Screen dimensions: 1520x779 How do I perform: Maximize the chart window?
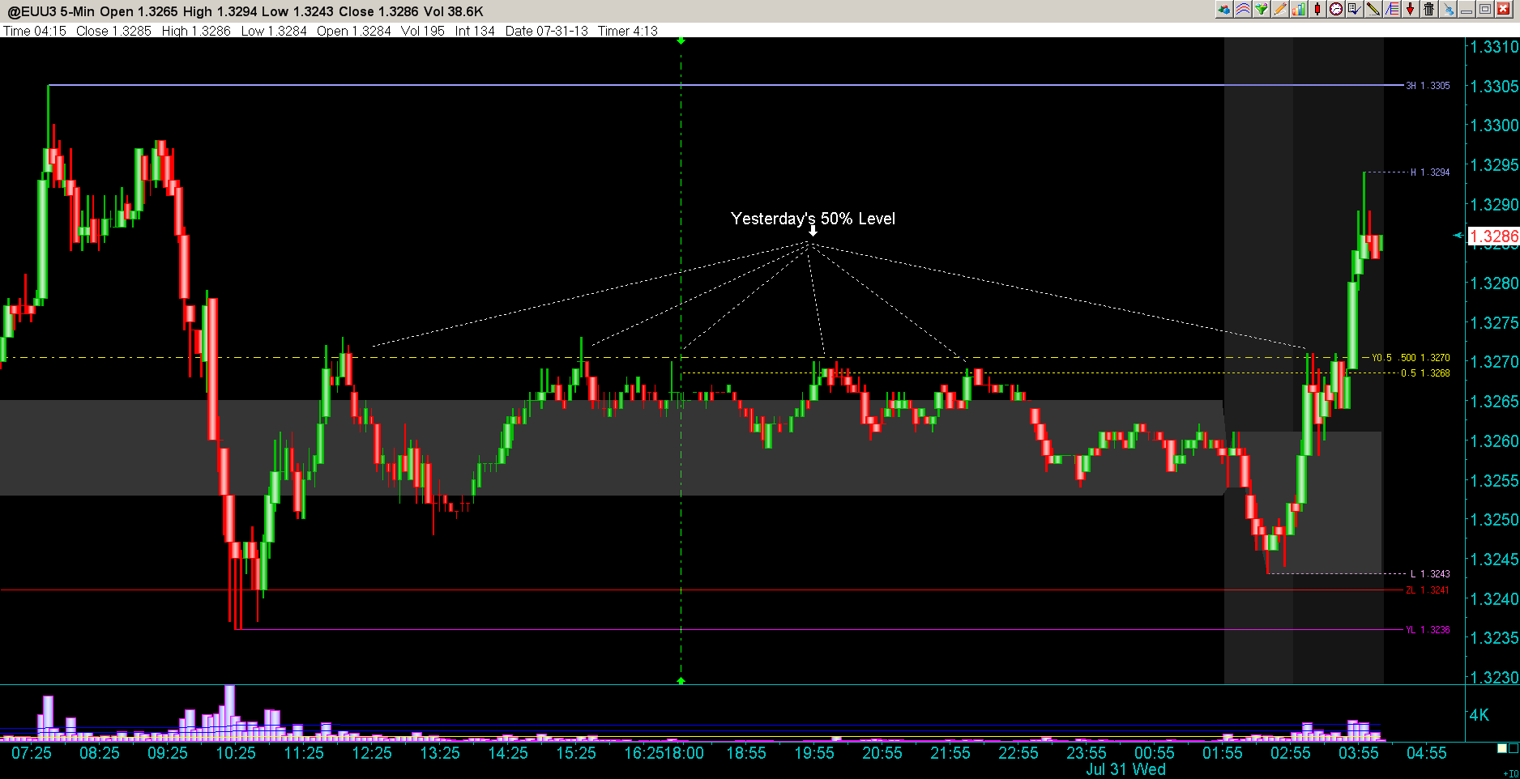1485,9
